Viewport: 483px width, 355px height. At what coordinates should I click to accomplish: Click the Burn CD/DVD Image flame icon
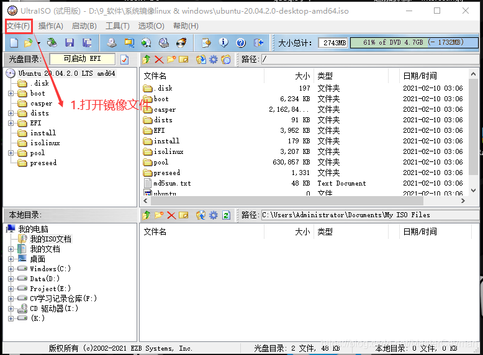point(181,43)
